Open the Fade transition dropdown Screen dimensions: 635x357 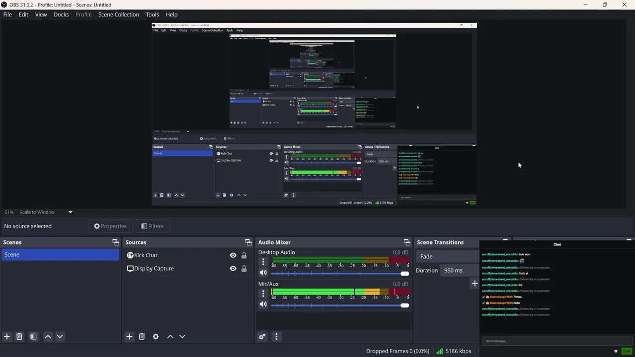click(x=448, y=256)
